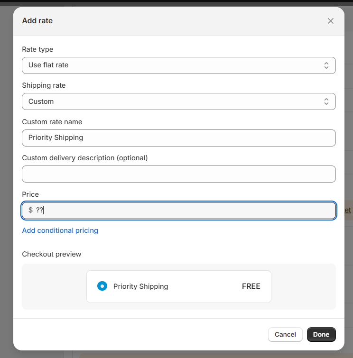Click the Add rate dialog title

tap(37, 21)
